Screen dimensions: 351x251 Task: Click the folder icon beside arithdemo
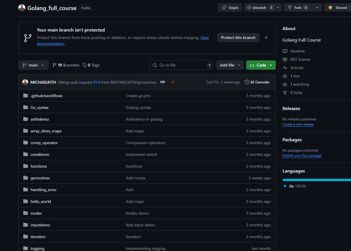pyautogui.click(x=26, y=119)
